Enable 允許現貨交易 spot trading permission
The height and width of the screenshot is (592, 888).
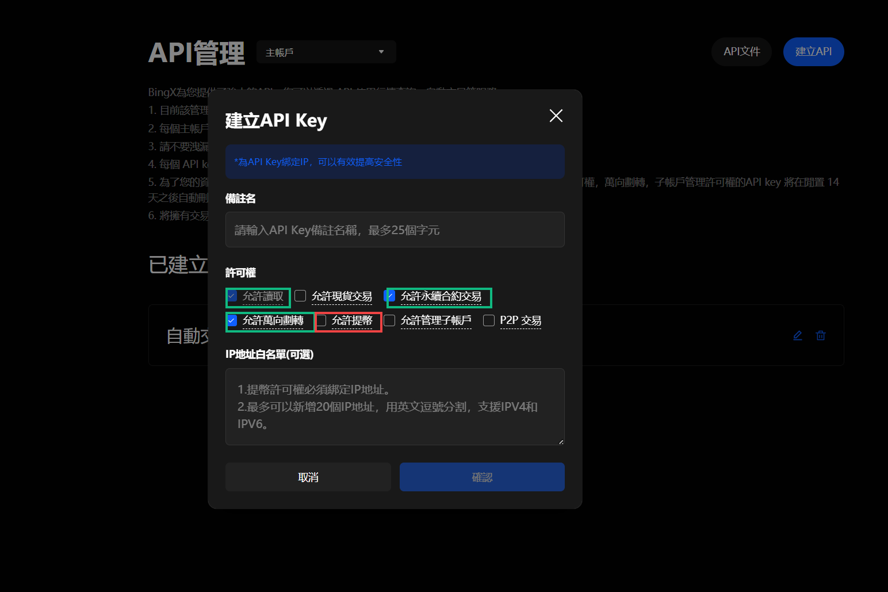[300, 295]
